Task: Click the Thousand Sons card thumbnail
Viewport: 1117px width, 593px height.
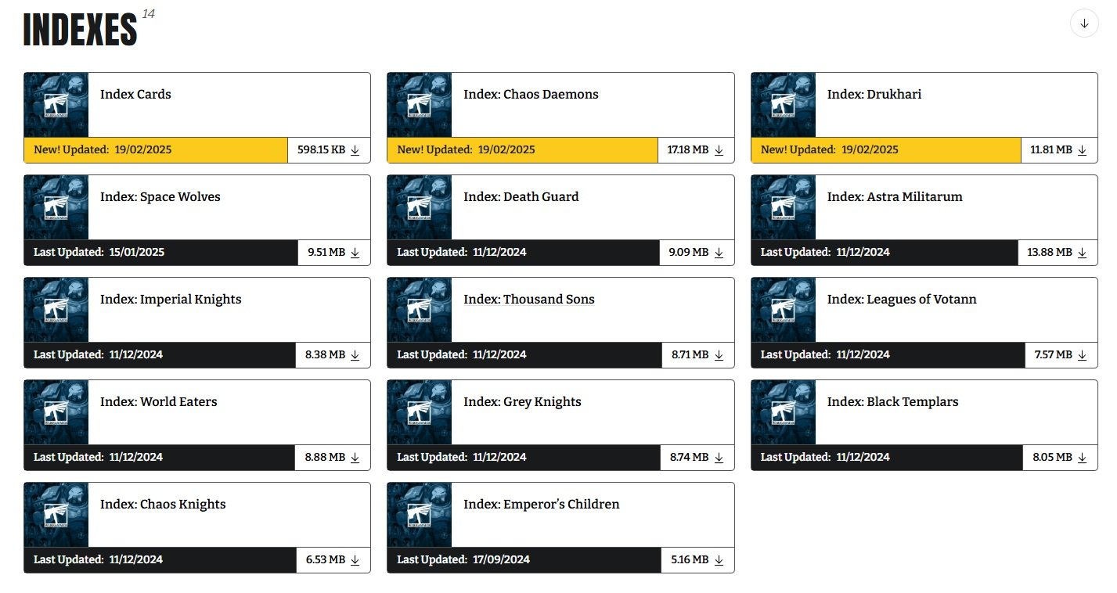Action: coord(420,310)
